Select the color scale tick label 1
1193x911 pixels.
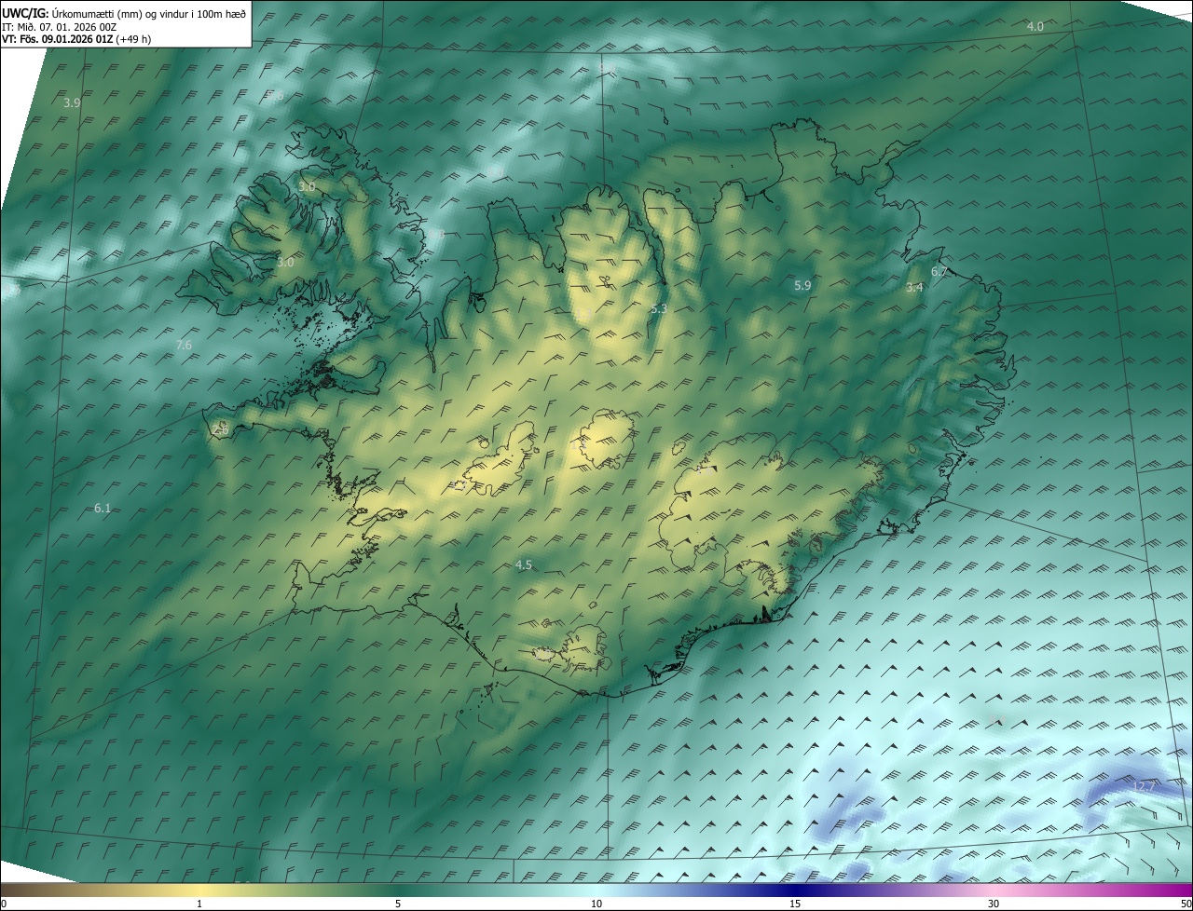tap(199, 904)
